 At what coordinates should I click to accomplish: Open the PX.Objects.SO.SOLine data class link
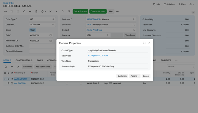(x=98, y=56)
